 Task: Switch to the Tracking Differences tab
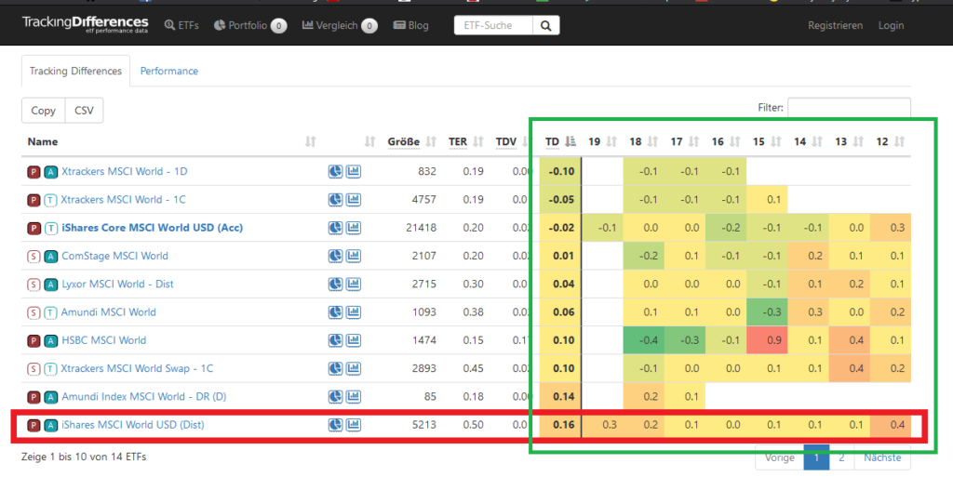pos(75,71)
